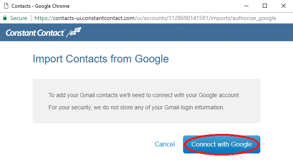Click the Constant Contact flag emblem
Screen dimensions: 293x162
coord(74,32)
